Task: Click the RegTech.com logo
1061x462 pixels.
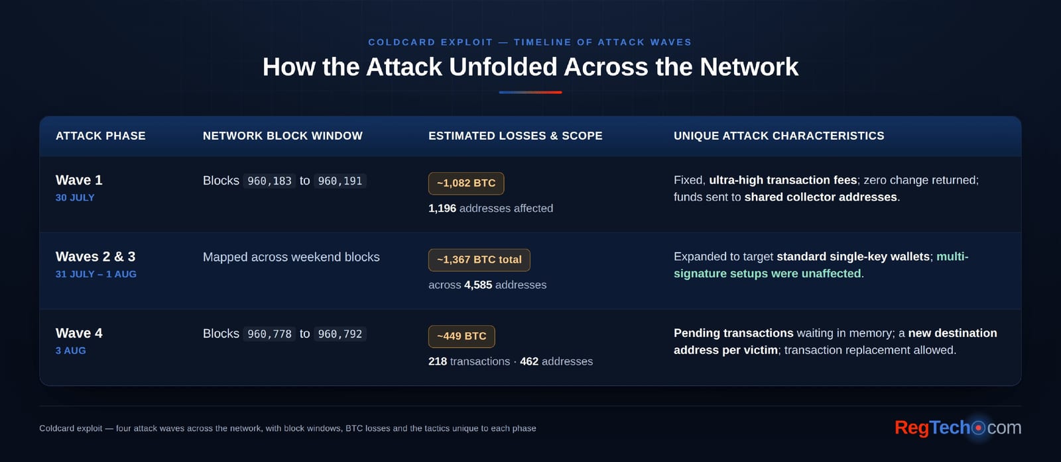Action: [x=958, y=428]
